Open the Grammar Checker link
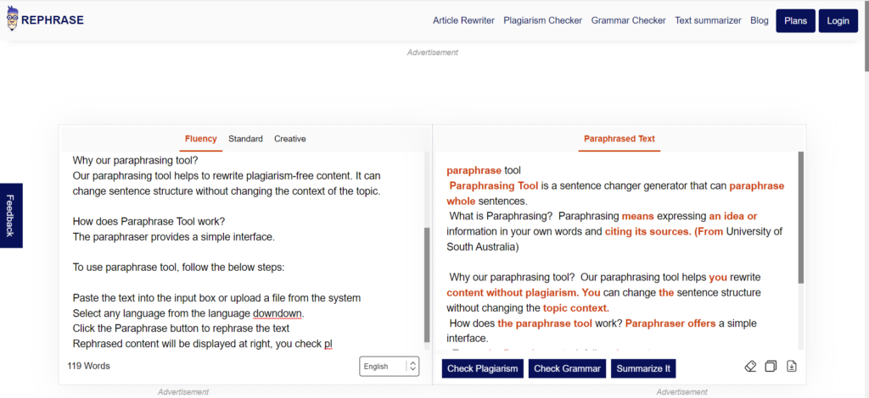The height and width of the screenshot is (398, 869). coord(629,20)
